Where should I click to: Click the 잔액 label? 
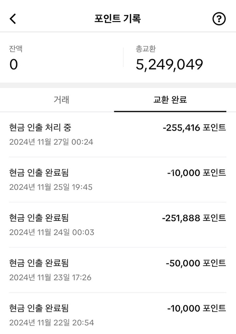point(16,49)
